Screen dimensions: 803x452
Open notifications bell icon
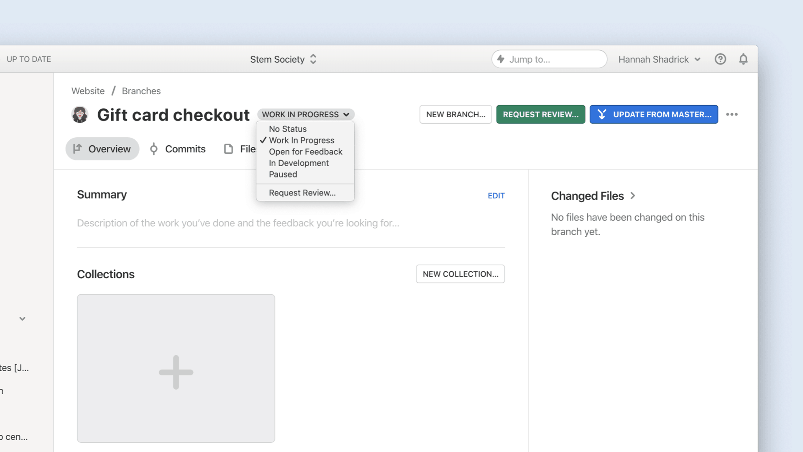tap(743, 59)
